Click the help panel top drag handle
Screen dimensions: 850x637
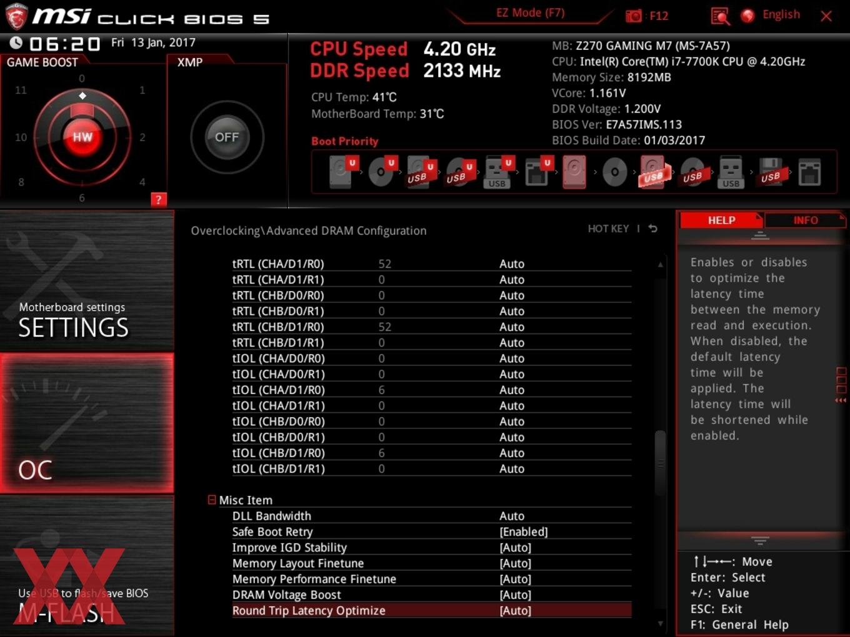(x=760, y=235)
